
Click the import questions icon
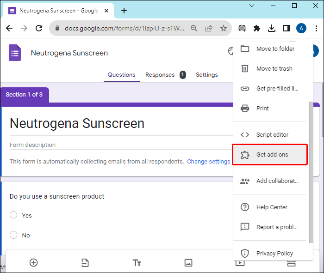point(85,262)
